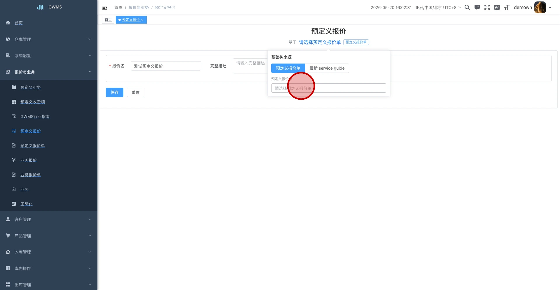Click the 仓库管理 globe icon
Viewport: 560px width, 290px height.
click(x=8, y=39)
